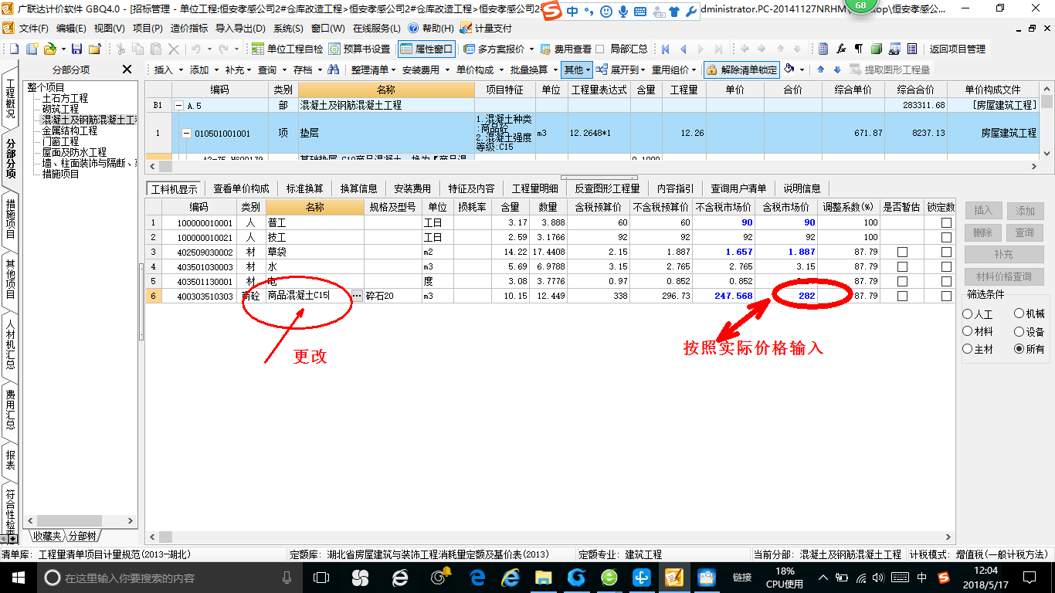Screen dimensions: 1055x593
Task: Open Task View on Windows taskbar
Action: pyautogui.click(x=321, y=577)
